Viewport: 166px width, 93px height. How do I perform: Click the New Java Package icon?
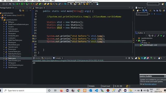(x=37, y=4)
